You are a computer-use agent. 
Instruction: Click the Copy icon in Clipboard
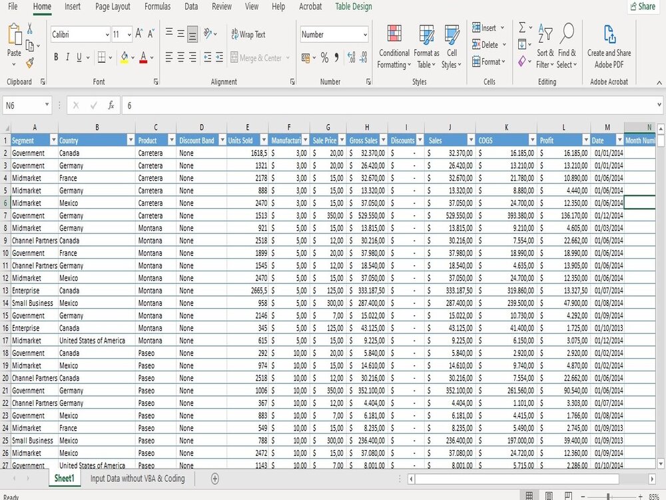pos(30,45)
